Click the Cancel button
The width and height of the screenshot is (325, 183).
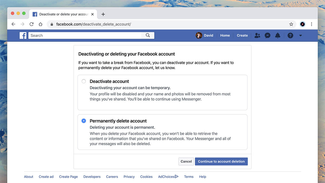tap(186, 161)
